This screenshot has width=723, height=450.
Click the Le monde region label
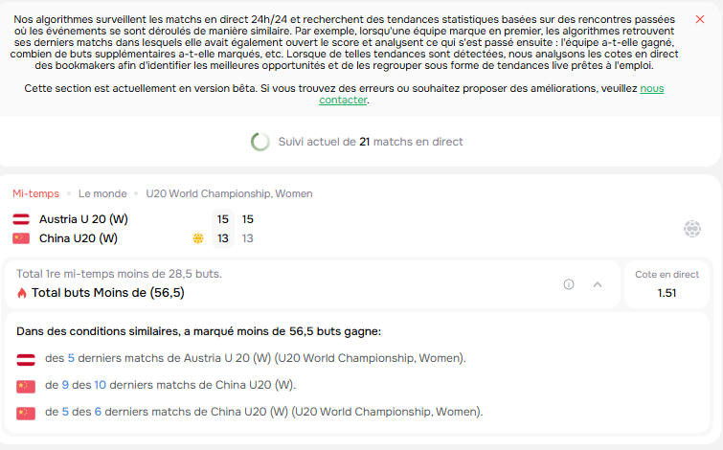(x=102, y=193)
